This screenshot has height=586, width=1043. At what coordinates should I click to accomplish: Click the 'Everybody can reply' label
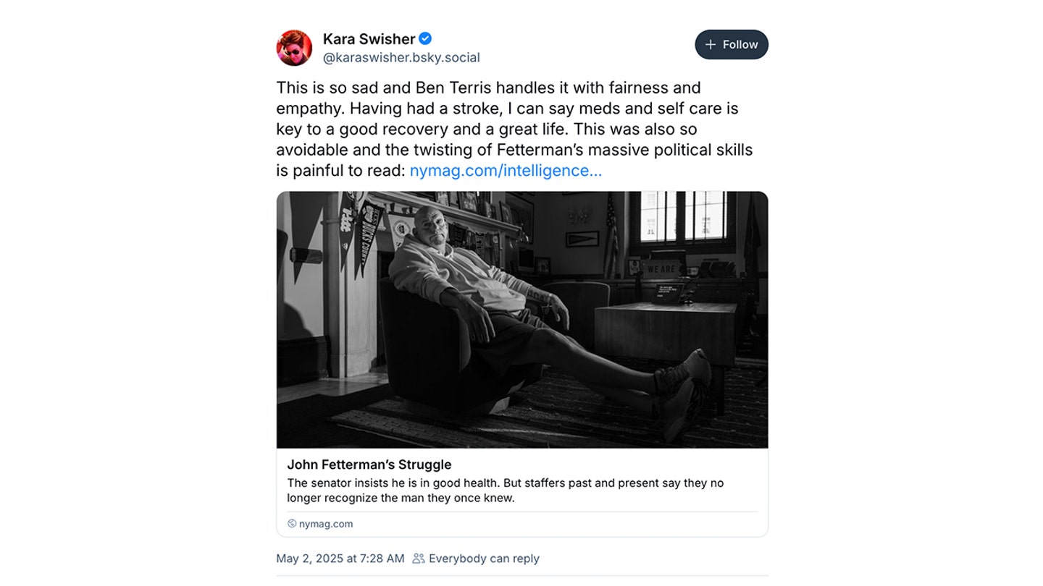pyautogui.click(x=484, y=559)
